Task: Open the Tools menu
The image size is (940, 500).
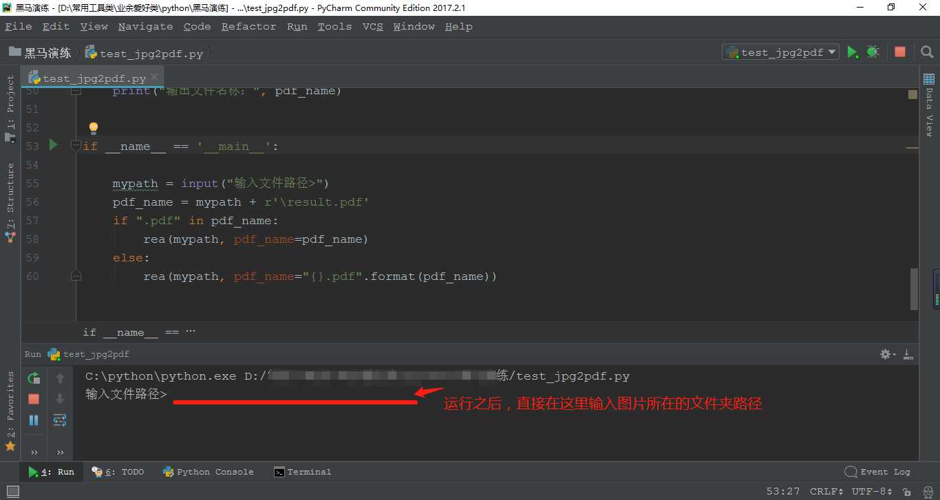Action: pos(334,26)
